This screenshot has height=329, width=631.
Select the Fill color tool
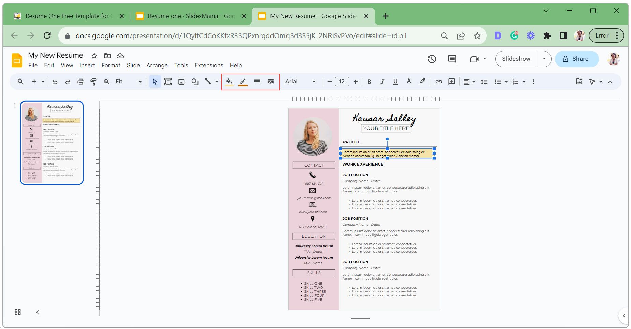coord(229,82)
